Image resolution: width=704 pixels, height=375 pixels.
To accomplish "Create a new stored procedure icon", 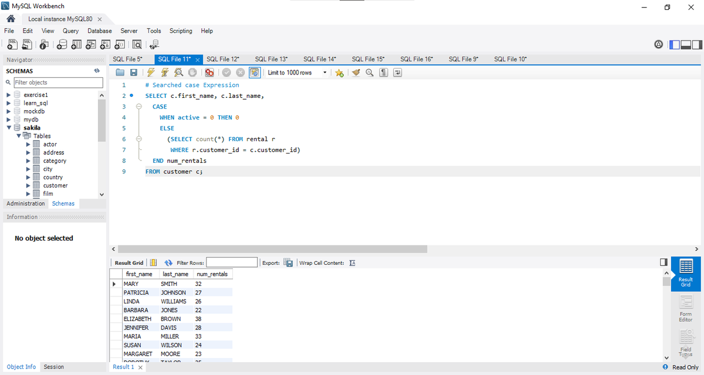I will [106, 45].
